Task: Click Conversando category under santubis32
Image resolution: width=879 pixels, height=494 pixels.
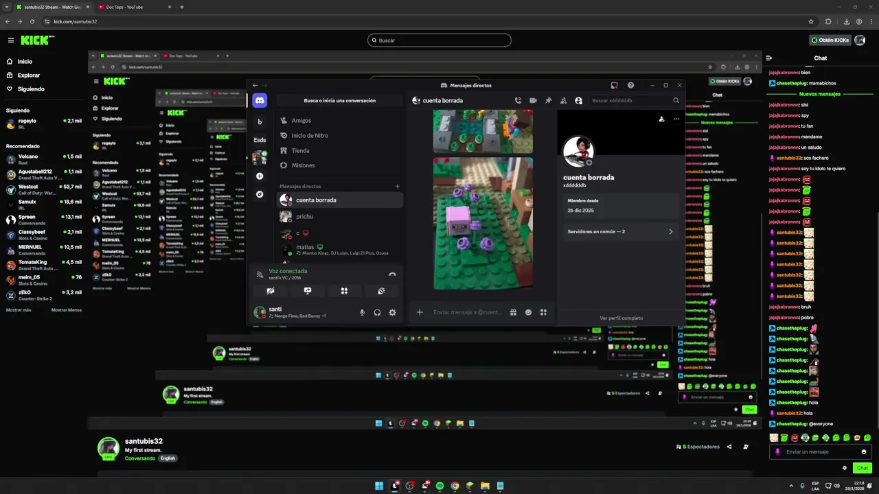Action: click(x=140, y=458)
